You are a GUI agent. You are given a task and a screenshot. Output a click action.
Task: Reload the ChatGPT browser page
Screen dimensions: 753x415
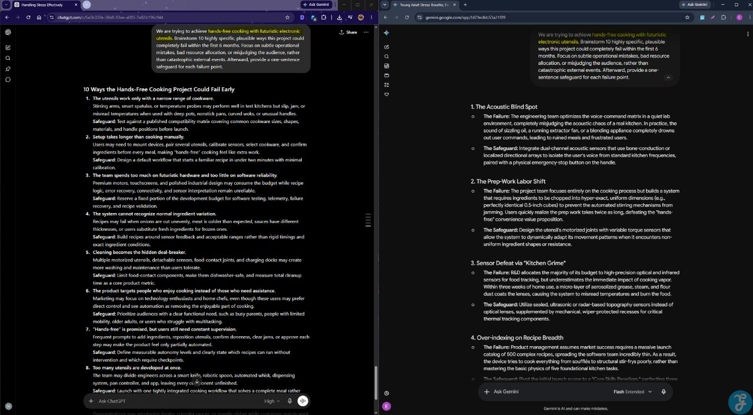(27, 18)
